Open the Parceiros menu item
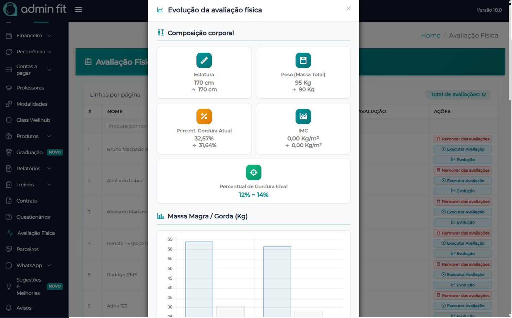 [27, 249]
